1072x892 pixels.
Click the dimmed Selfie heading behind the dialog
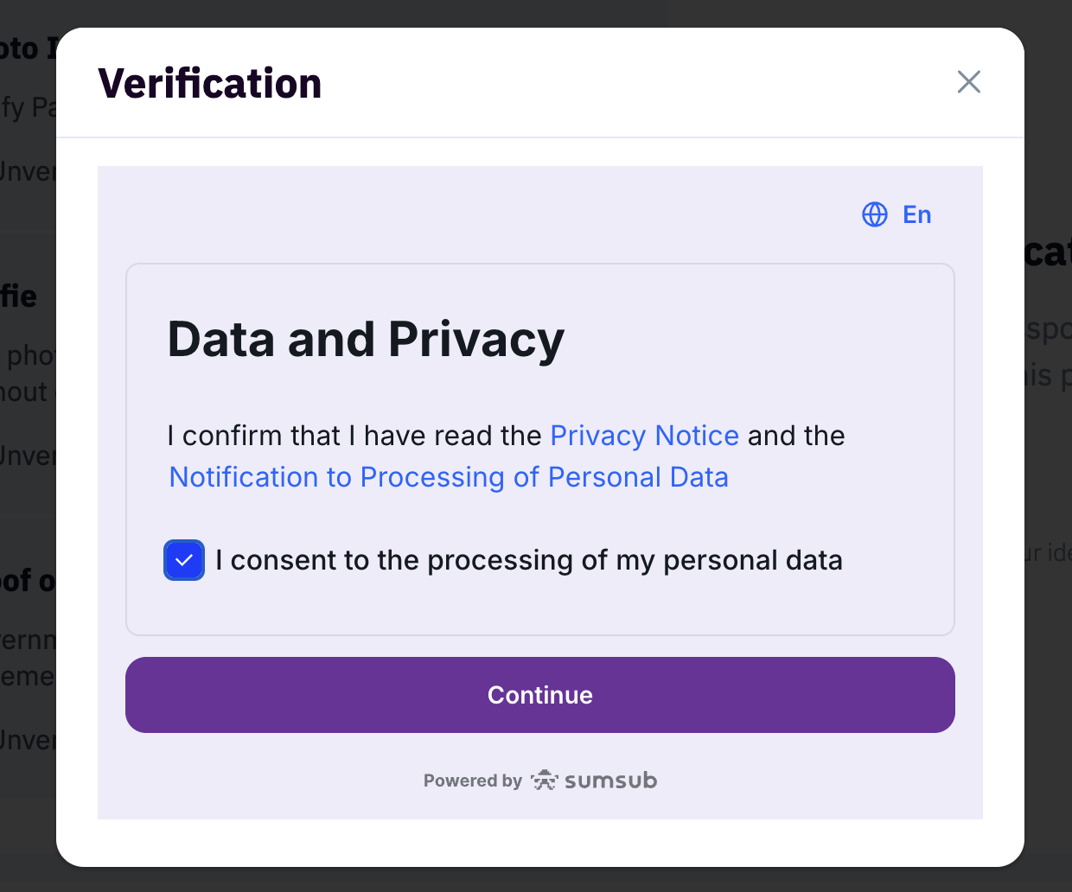pos(21,296)
